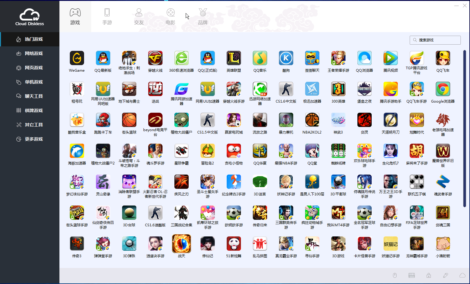Launch 冒险岛2 icon
The image size is (470, 284).
[208, 151]
